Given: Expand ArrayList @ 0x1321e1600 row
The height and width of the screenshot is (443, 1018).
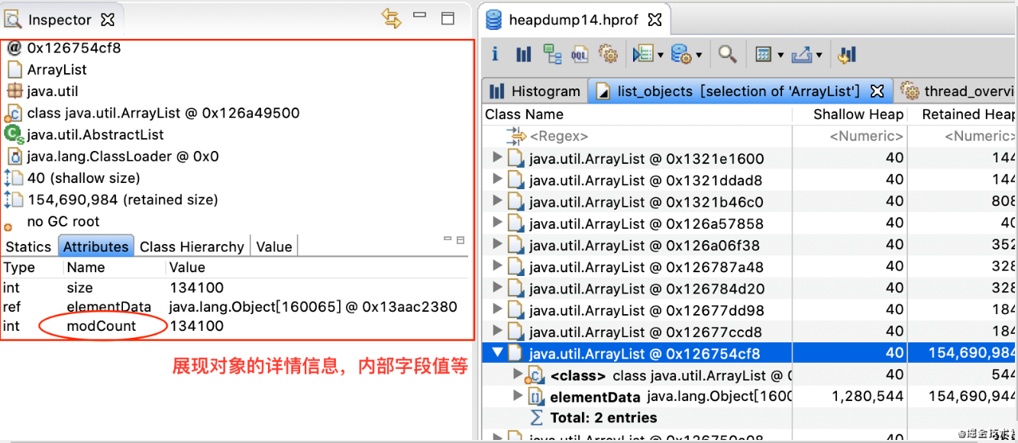Looking at the screenshot, I should tap(498, 159).
